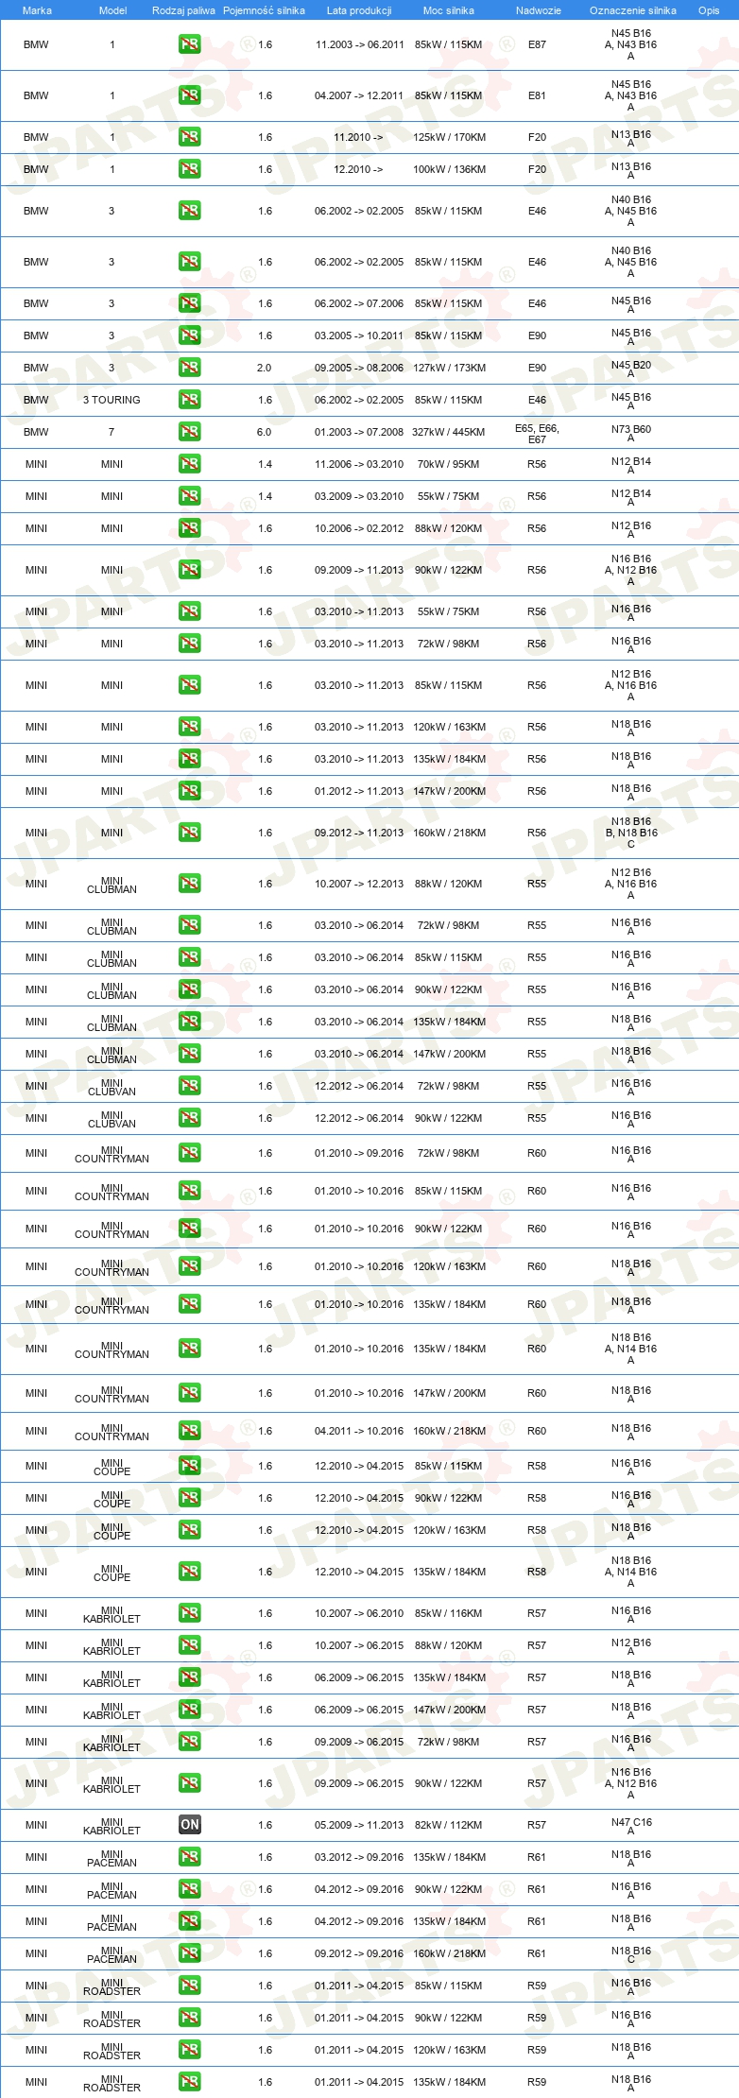Viewport: 739px width, 2098px height.
Task: Select petrol icon for PACEMAN 90kW / 122KM
Action: pyautogui.click(x=189, y=1889)
